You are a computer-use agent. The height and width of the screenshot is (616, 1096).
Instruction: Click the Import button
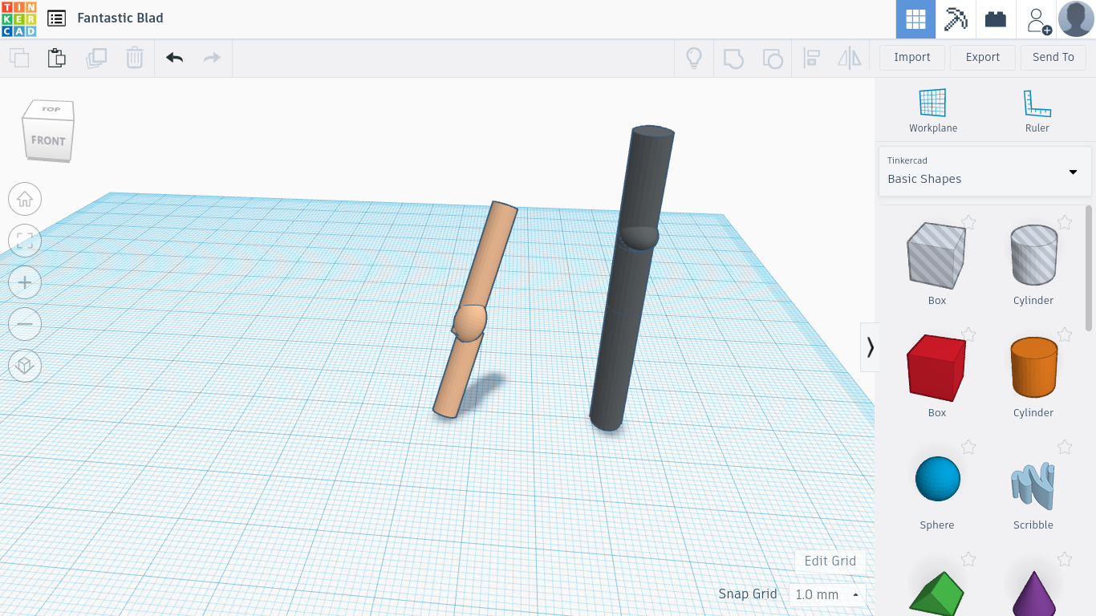912,57
